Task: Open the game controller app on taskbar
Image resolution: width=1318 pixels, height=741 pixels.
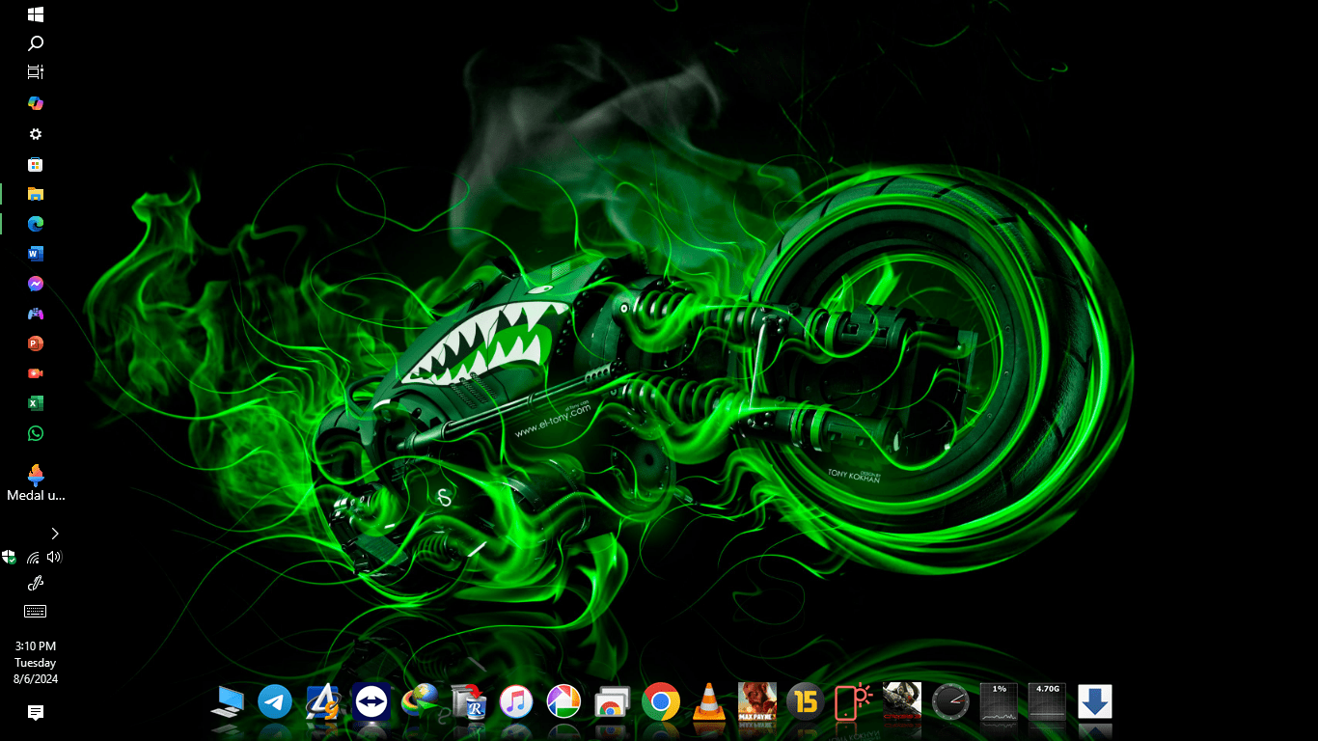Action: pyautogui.click(x=36, y=314)
